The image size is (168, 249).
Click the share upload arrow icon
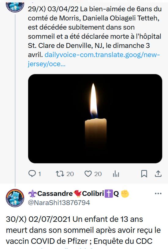click(x=158, y=174)
